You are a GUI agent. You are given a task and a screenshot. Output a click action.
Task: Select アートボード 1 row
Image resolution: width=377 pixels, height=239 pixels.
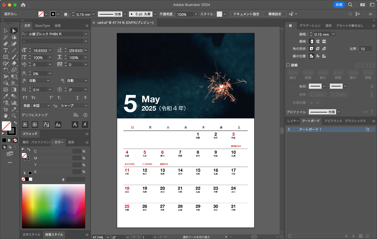click(x=330, y=129)
